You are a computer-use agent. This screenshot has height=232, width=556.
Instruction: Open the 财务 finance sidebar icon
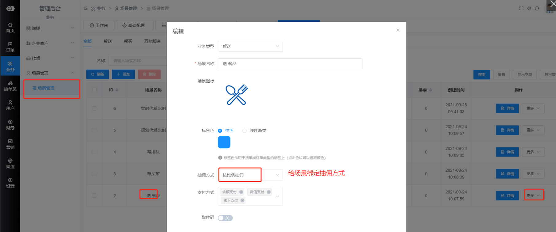[x=10, y=125]
